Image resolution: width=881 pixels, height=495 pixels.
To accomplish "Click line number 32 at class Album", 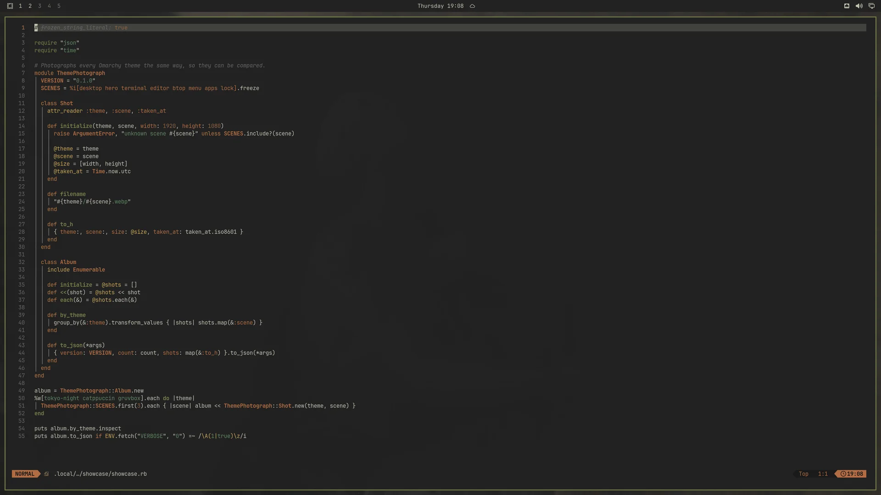I will [22, 262].
